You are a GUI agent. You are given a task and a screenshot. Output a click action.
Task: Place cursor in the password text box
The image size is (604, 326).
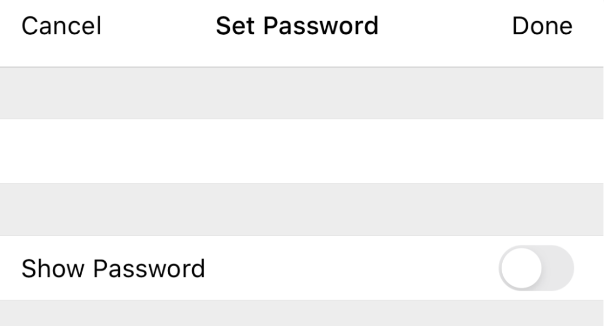(x=302, y=151)
